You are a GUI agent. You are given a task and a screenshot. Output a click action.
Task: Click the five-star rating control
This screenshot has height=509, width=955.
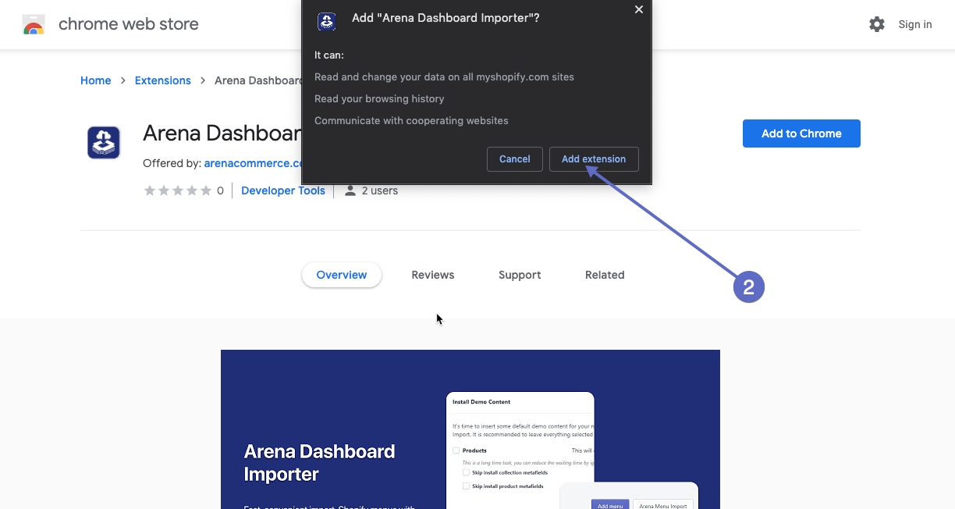(x=179, y=190)
